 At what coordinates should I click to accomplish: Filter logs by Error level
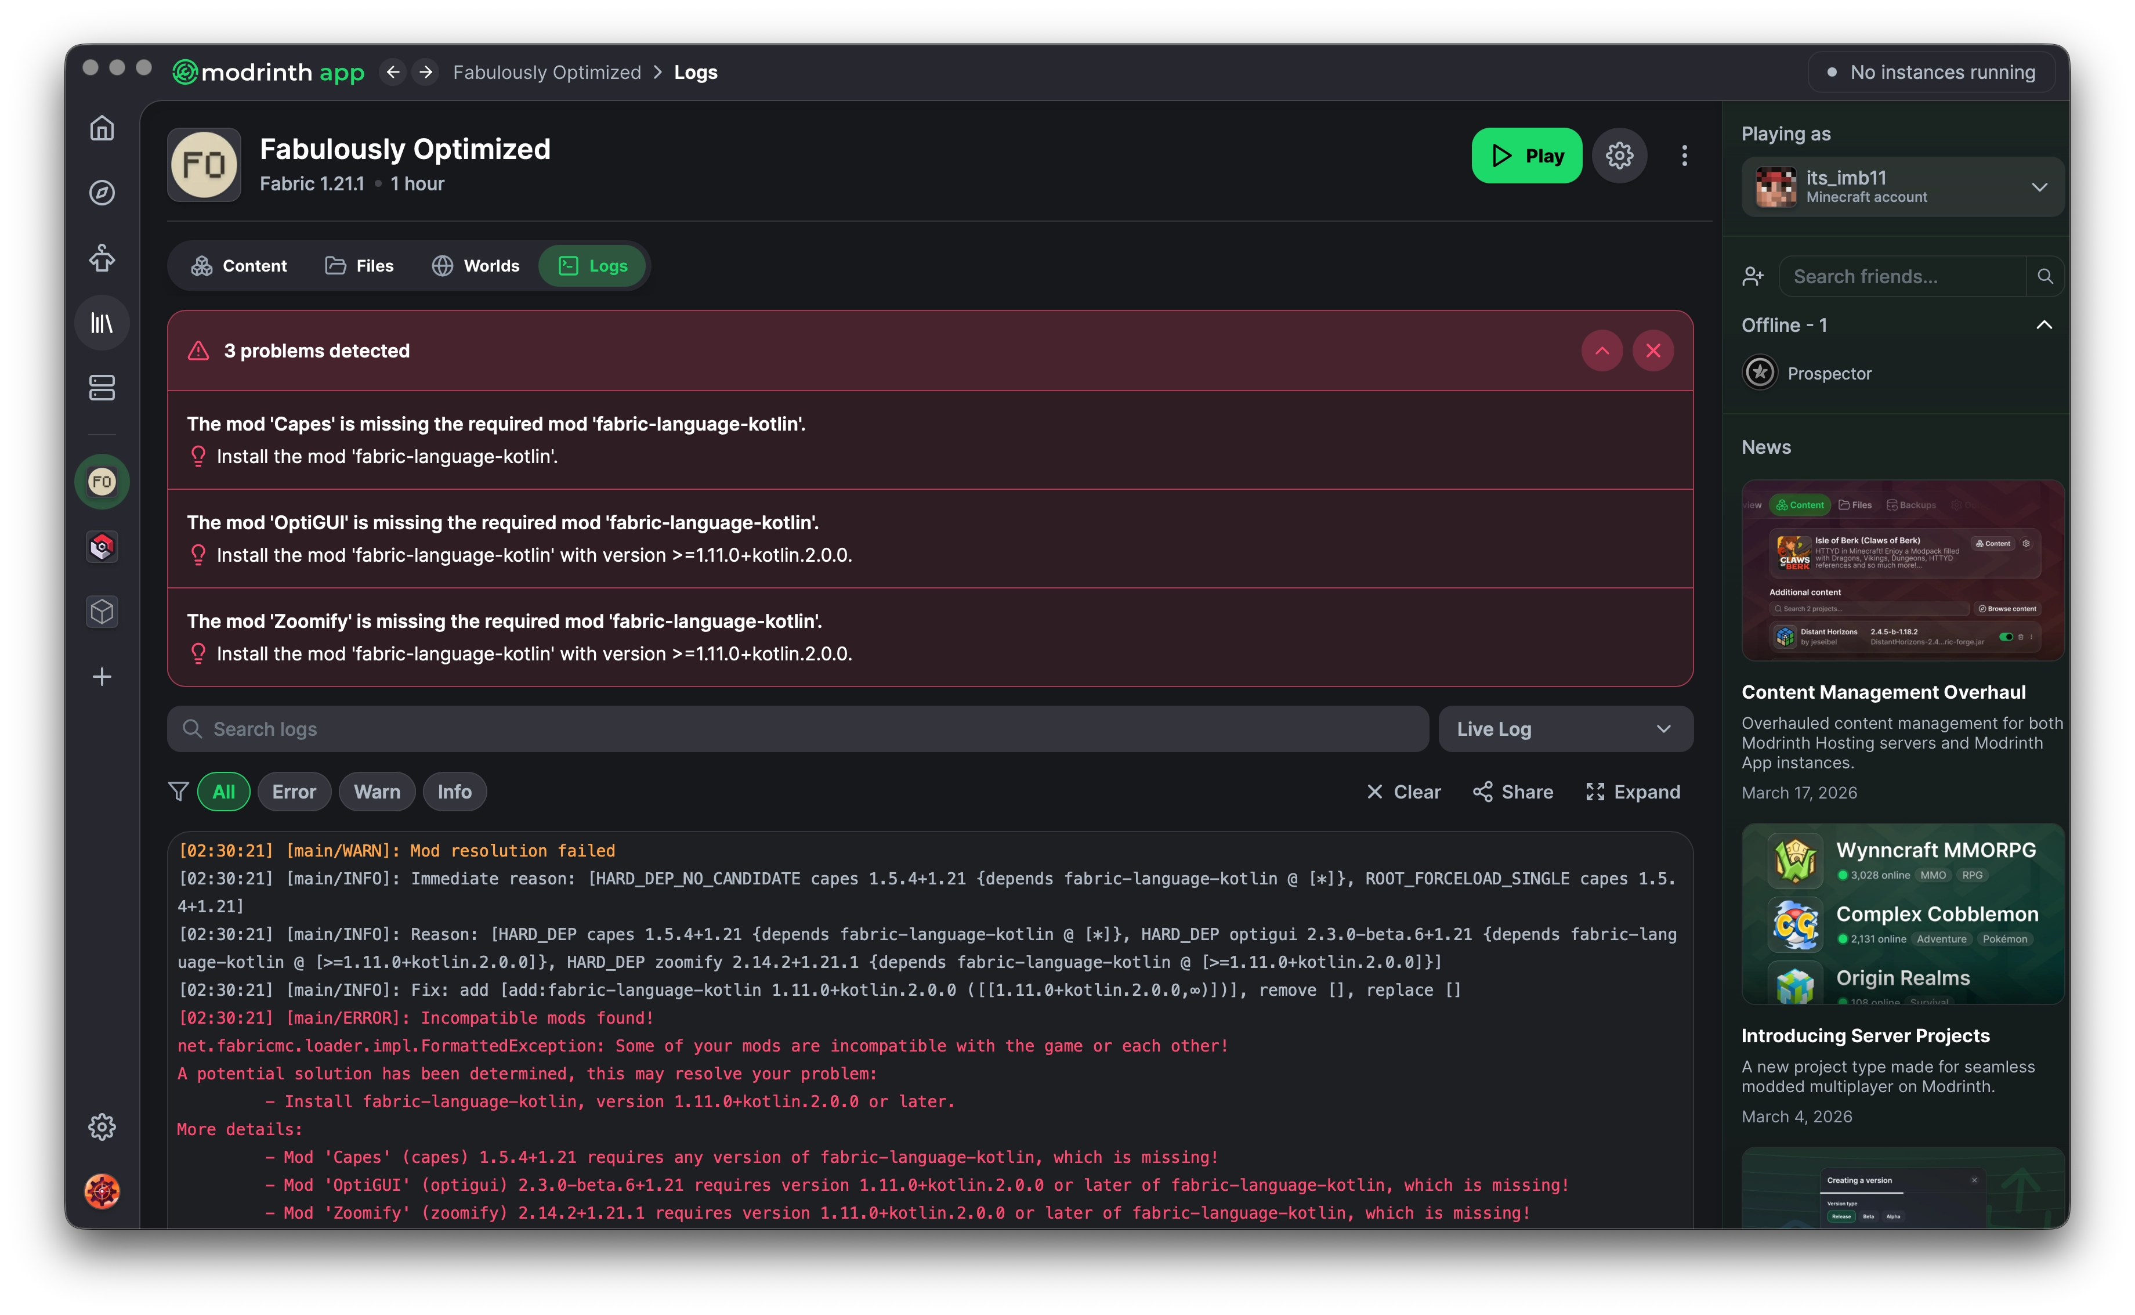[294, 792]
